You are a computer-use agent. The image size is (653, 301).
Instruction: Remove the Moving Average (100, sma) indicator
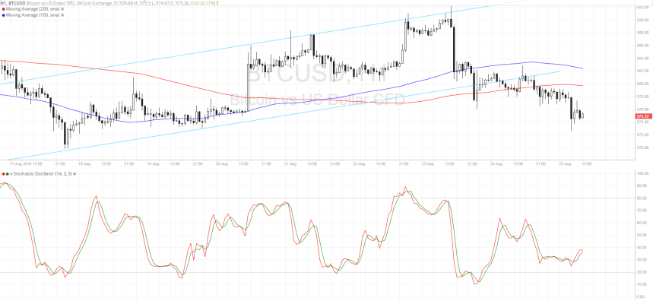[x=62, y=15]
